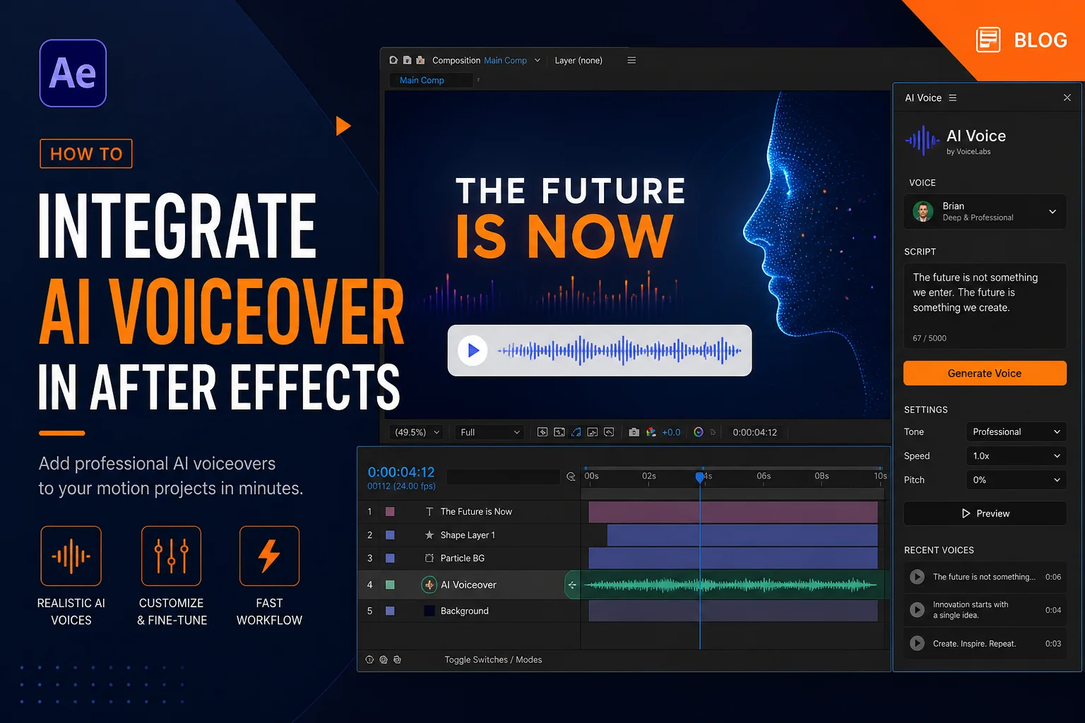
Task: Click the Fast Workflow lightning icon
Action: click(269, 556)
